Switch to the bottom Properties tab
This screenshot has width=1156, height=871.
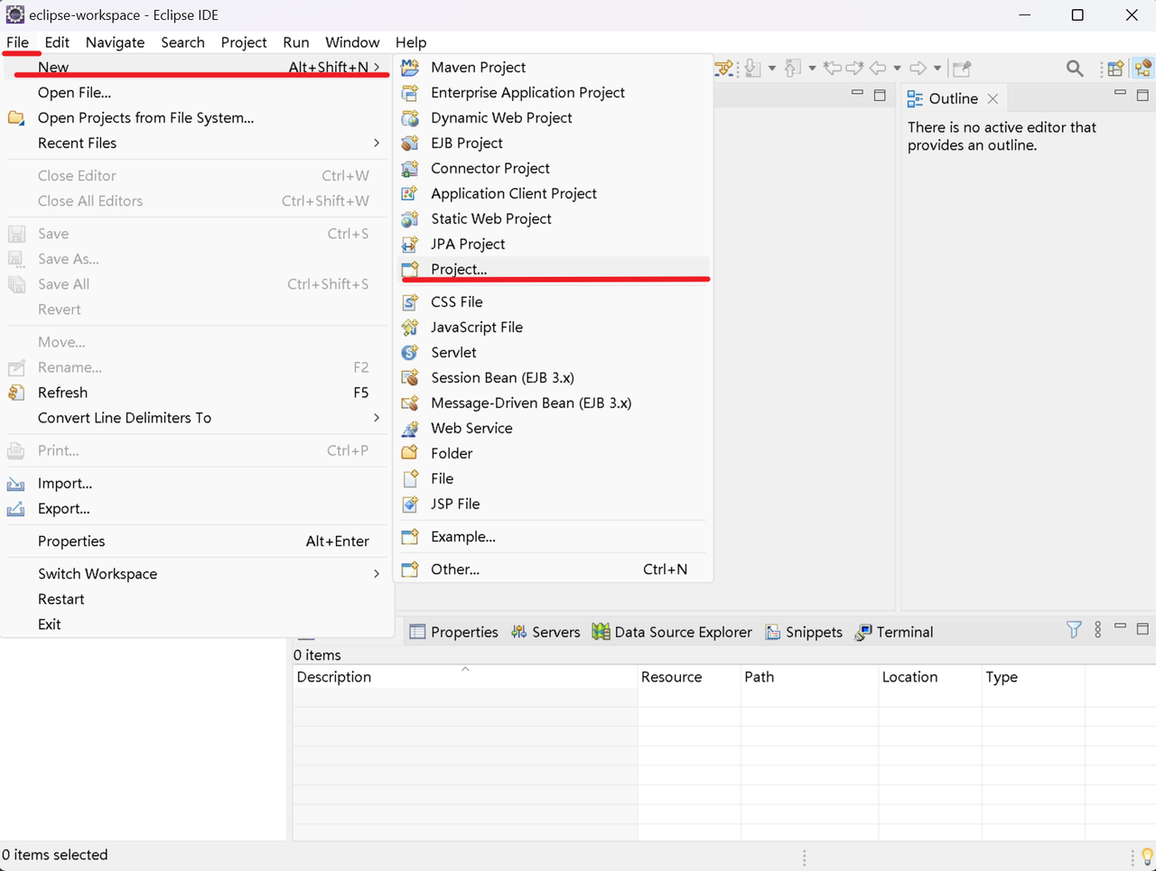coord(453,632)
